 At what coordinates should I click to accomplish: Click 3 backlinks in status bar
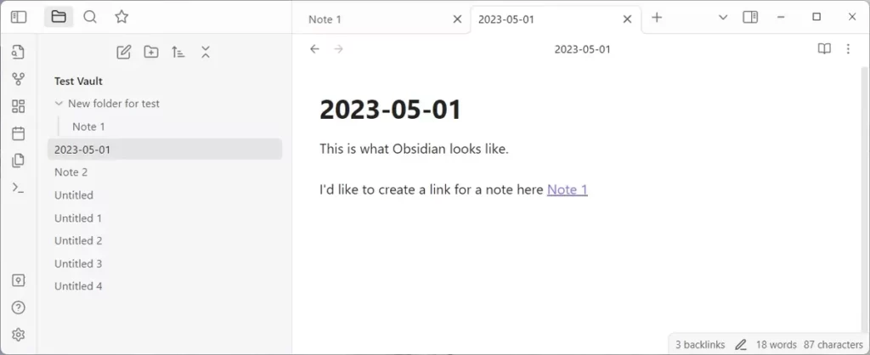point(700,345)
